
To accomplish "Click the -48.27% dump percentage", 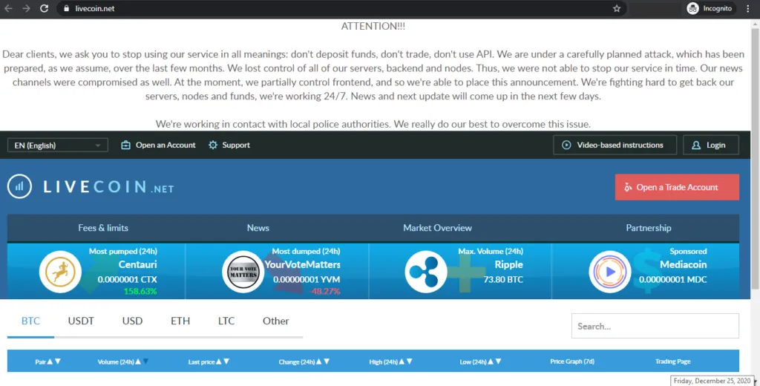I will coord(325,292).
